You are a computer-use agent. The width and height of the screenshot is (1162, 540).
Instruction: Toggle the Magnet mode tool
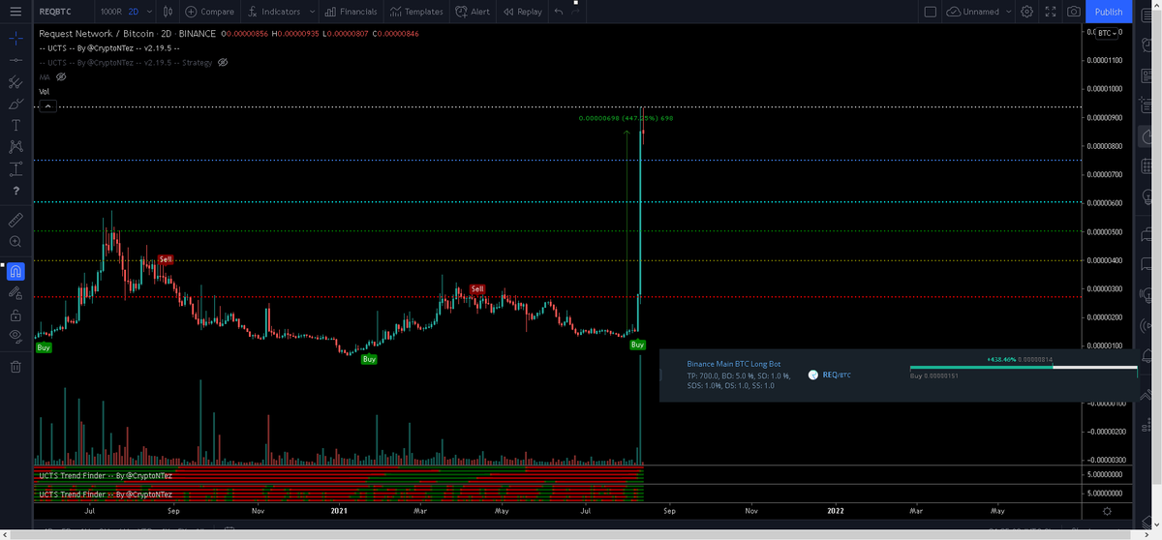15,272
